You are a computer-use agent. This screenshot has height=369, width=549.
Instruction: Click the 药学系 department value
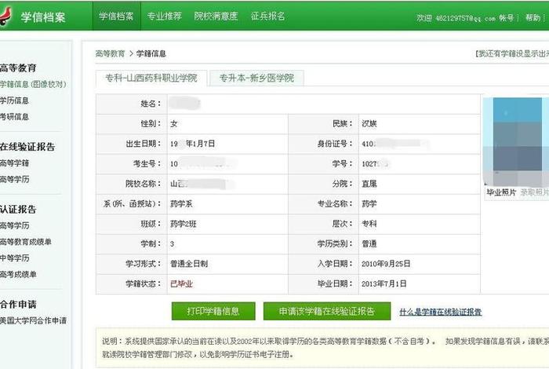click(x=181, y=203)
